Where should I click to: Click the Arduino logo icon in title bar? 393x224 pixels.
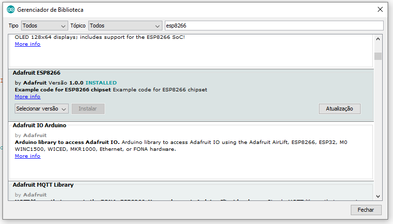(x=11, y=10)
